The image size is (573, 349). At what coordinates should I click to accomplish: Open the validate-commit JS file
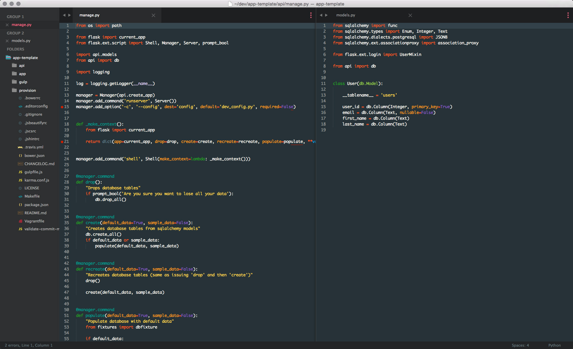tap(42, 229)
